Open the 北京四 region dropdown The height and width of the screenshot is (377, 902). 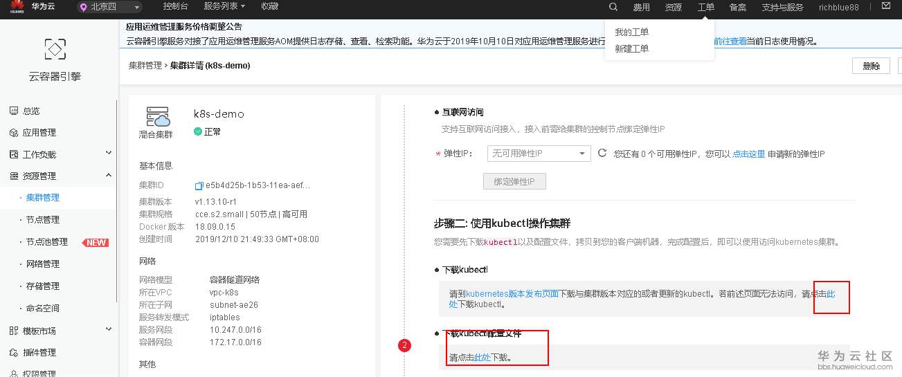pyautogui.click(x=110, y=7)
